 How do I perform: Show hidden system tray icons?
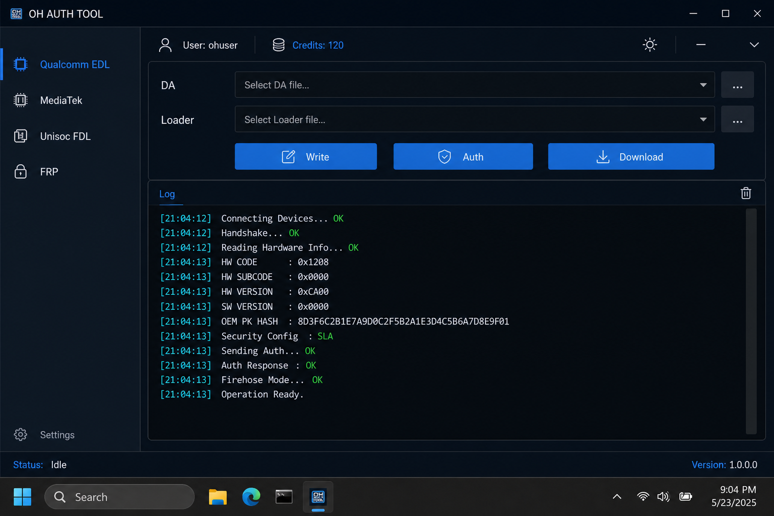pos(617,497)
